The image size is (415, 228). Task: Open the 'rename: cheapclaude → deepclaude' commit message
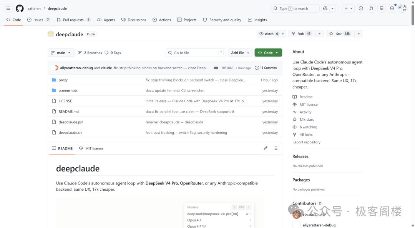pos(174,122)
